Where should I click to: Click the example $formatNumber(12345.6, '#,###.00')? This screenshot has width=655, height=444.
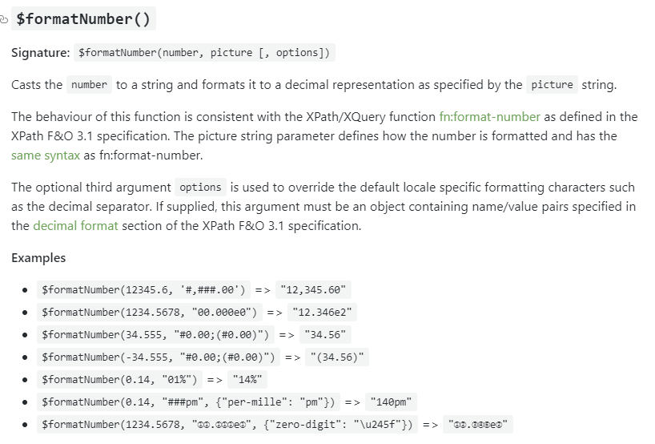point(143,290)
